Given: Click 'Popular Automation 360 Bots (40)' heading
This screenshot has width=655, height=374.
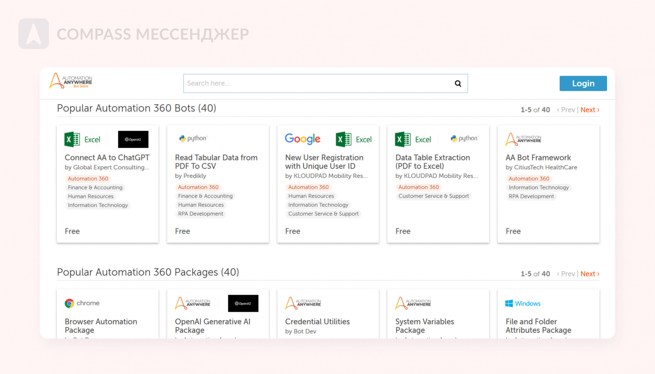Looking at the screenshot, I should point(136,108).
